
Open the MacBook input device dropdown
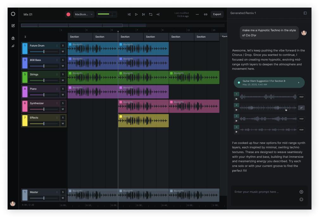84,14
